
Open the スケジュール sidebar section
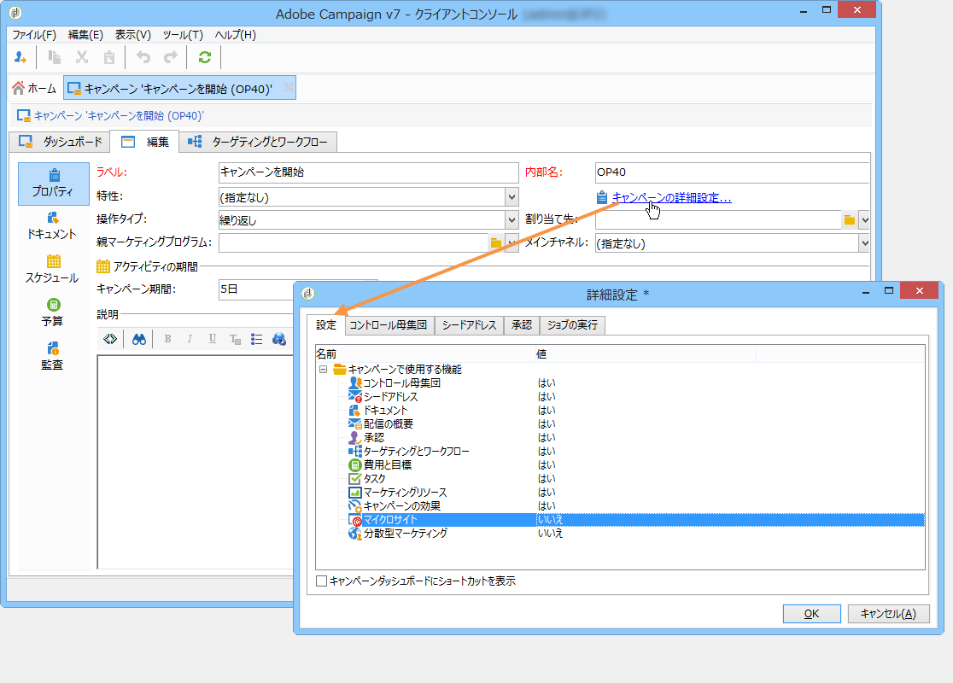[x=52, y=270]
